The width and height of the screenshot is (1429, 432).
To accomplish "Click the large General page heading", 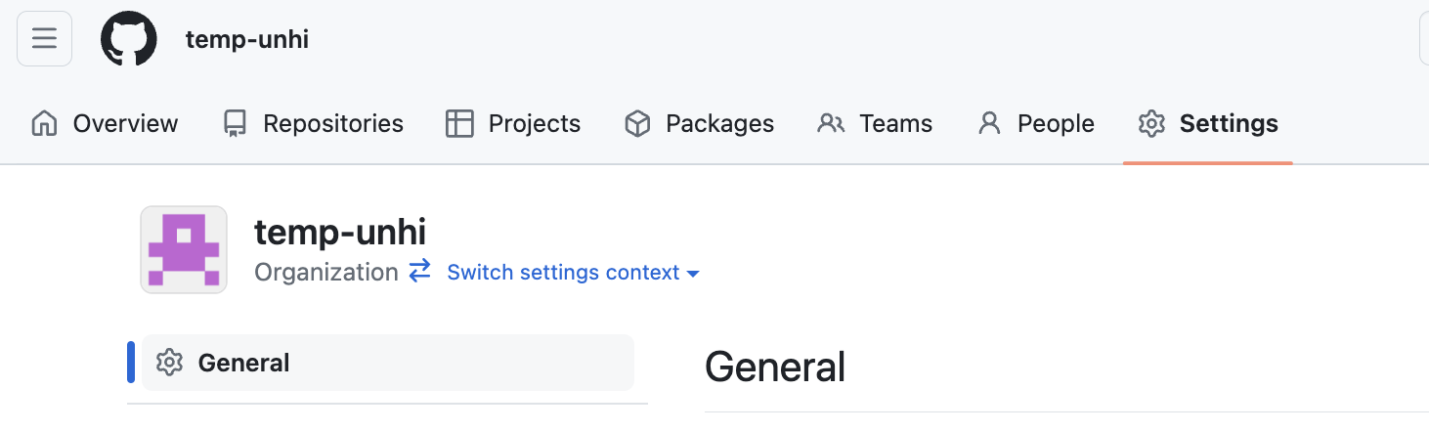I will (775, 367).
